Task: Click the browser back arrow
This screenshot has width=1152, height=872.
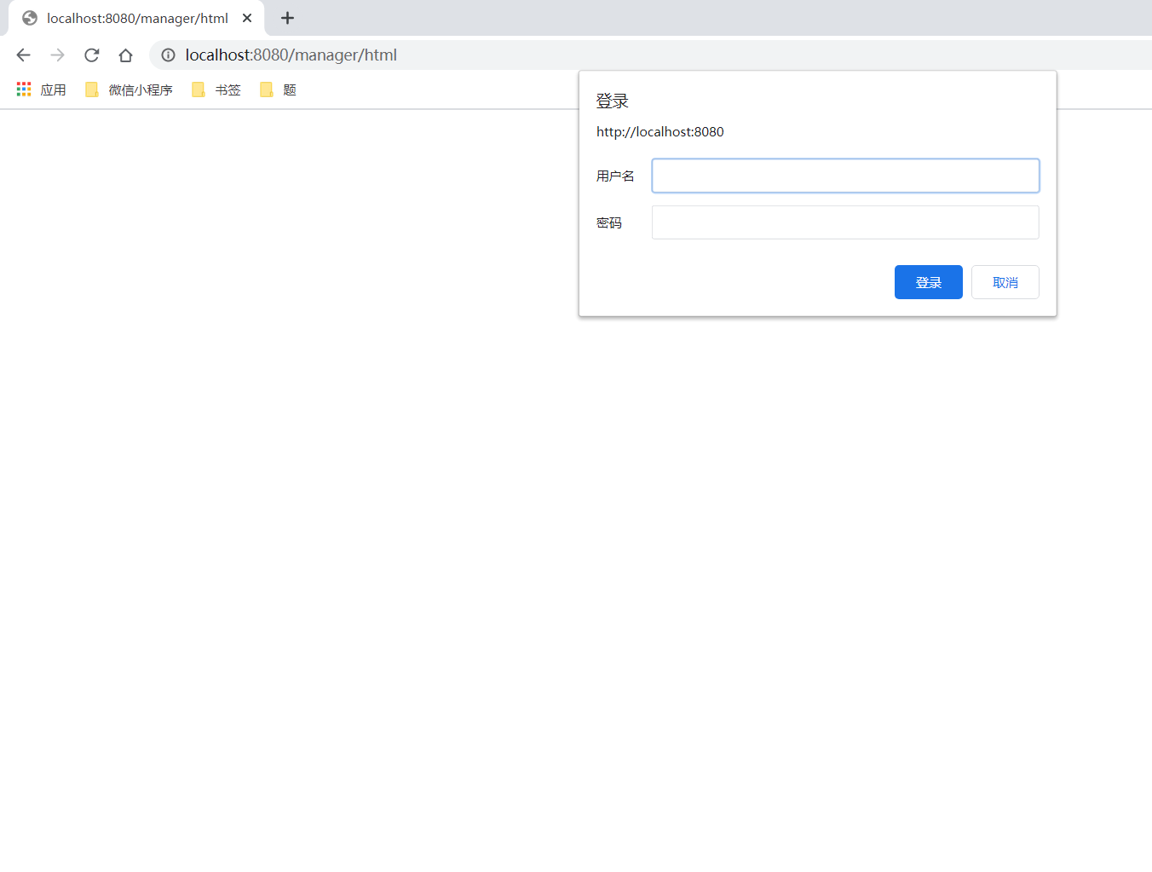Action: click(23, 55)
